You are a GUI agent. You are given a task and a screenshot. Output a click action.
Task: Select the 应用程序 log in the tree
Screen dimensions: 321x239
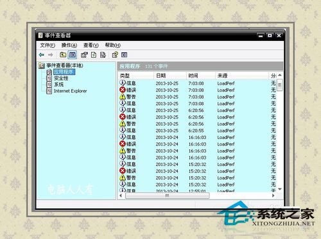click(x=64, y=72)
